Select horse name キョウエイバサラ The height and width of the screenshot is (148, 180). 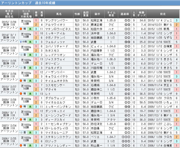[x=56, y=76]
